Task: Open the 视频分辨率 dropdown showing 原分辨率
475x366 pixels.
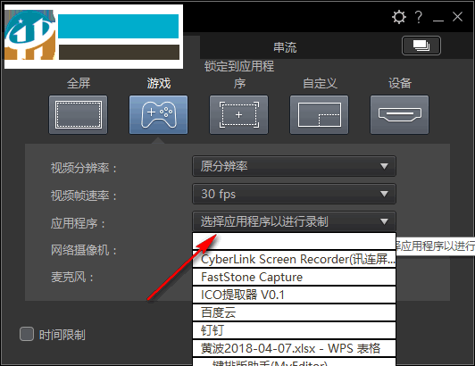Action: pos(294,166)
